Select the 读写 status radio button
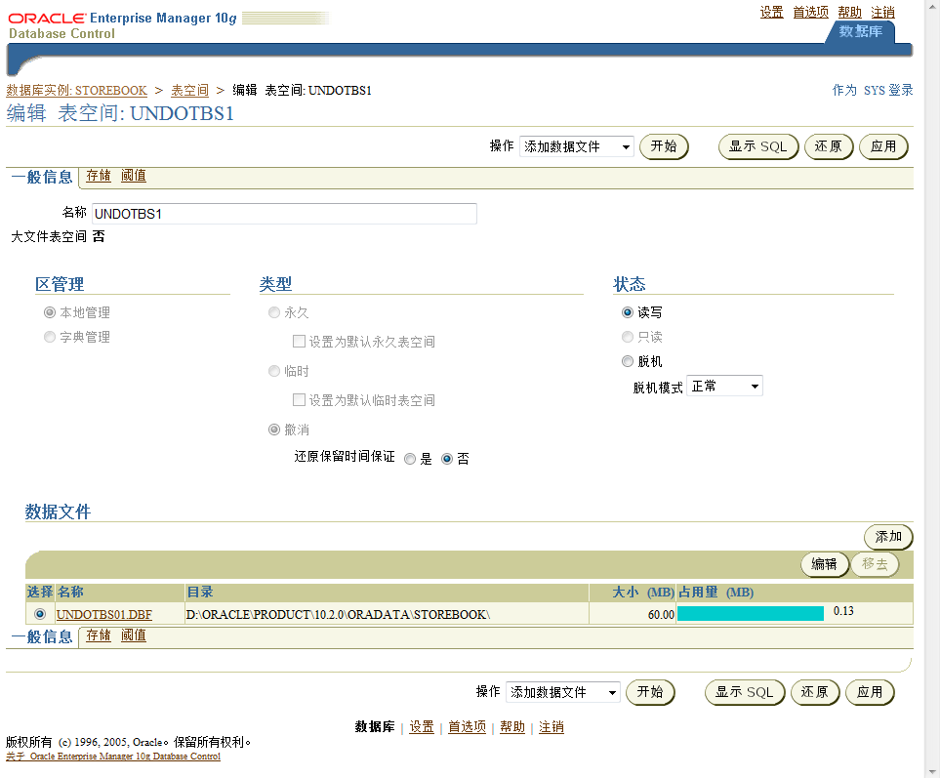Image resolution: width=940 pixels, height=778 pixels. click(x=627, y=310)
